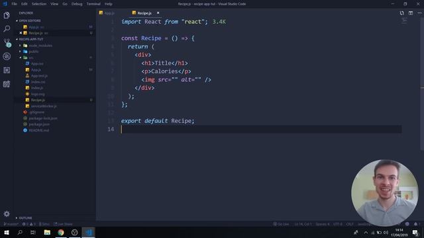Expand the Outline section
424x238 pixels.
point(25,218)
